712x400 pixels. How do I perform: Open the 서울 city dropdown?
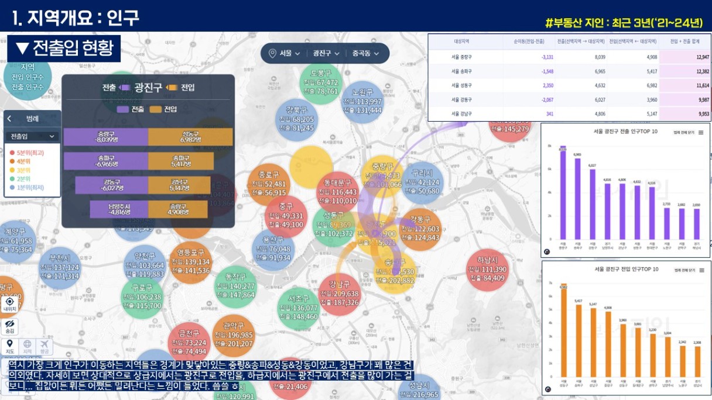[290, 53]
